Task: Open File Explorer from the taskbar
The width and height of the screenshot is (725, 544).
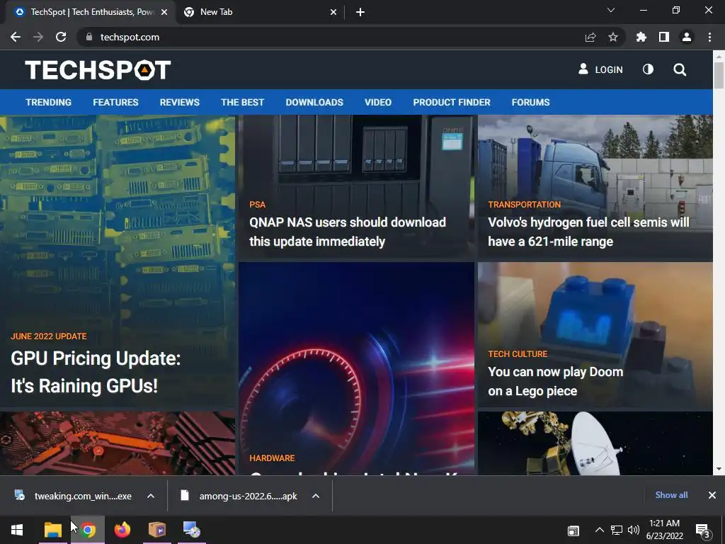Action: click(52, 530)
